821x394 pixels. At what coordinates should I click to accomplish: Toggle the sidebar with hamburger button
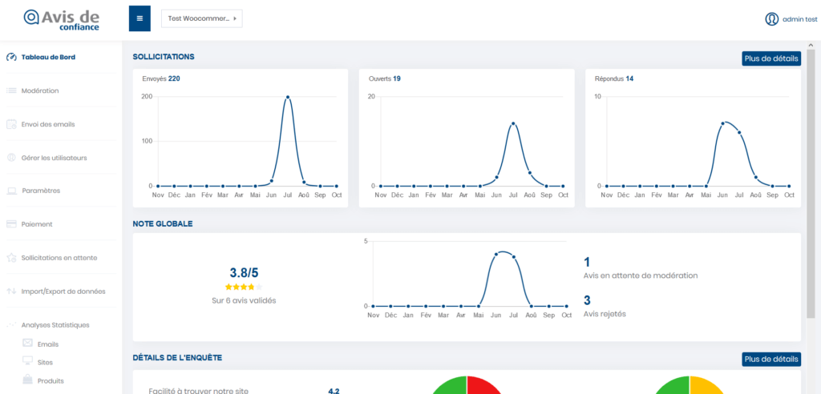pyautogui.click(x=140, y=18)
